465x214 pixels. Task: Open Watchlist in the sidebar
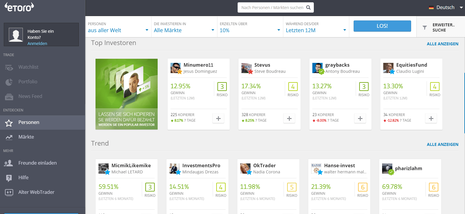[x=42, y=67]
